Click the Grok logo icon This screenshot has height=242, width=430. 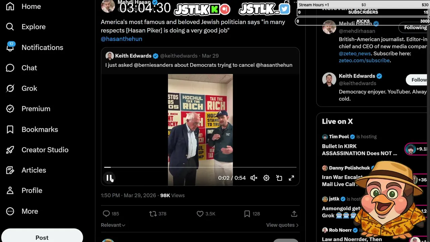(10, 88)
